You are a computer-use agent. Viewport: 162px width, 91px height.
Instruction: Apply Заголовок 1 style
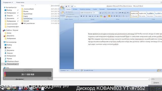150,14
